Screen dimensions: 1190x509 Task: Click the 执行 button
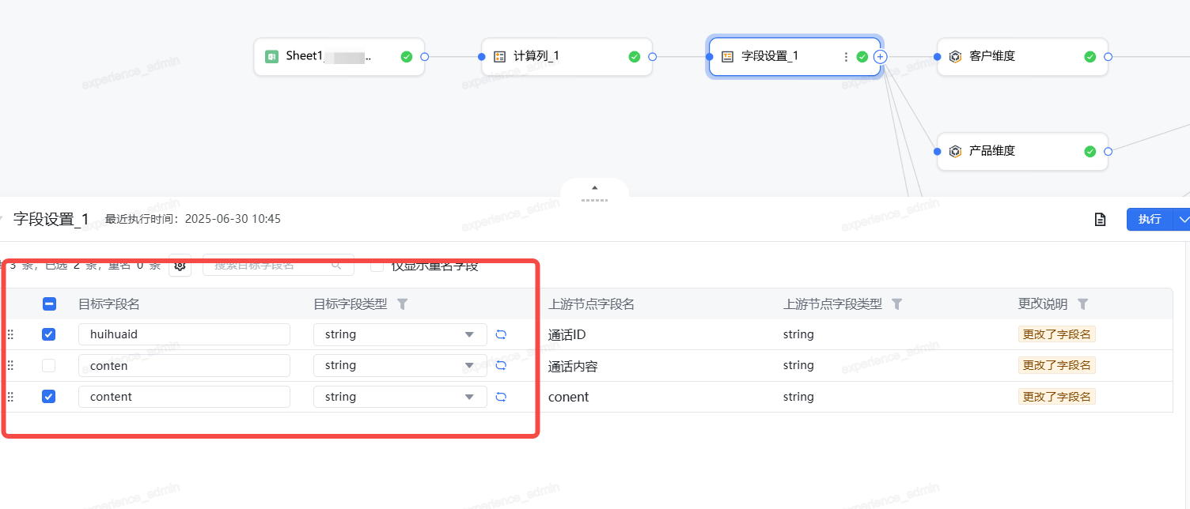(1149, 220)
